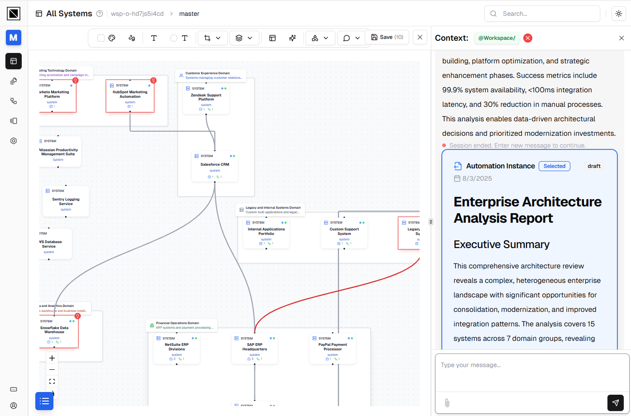This screenshot has height=416, width=631.
Task: Click the Automation Instance card title
Action: pyautogui.click(x=501, y=166)
